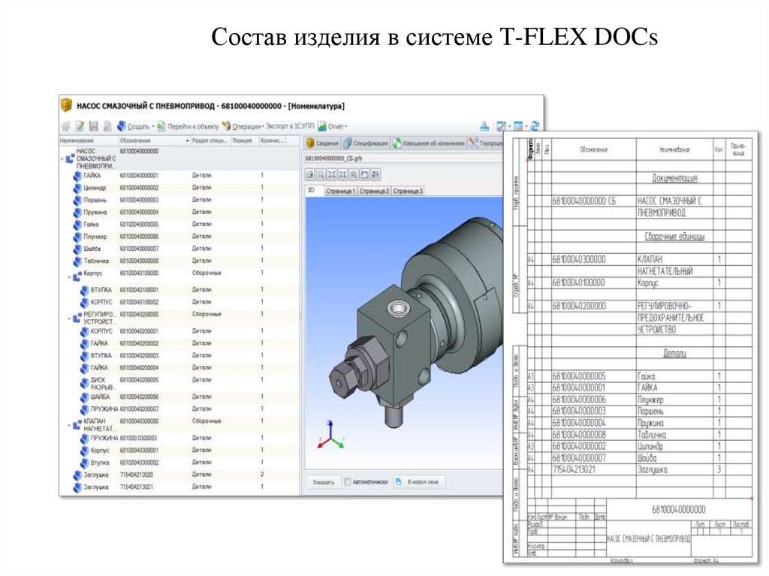Click the yellow box icon in the window title
Image resolution: width=769 pixels, height=576 pixels.
pyautogui.click(x=66, y=105)
